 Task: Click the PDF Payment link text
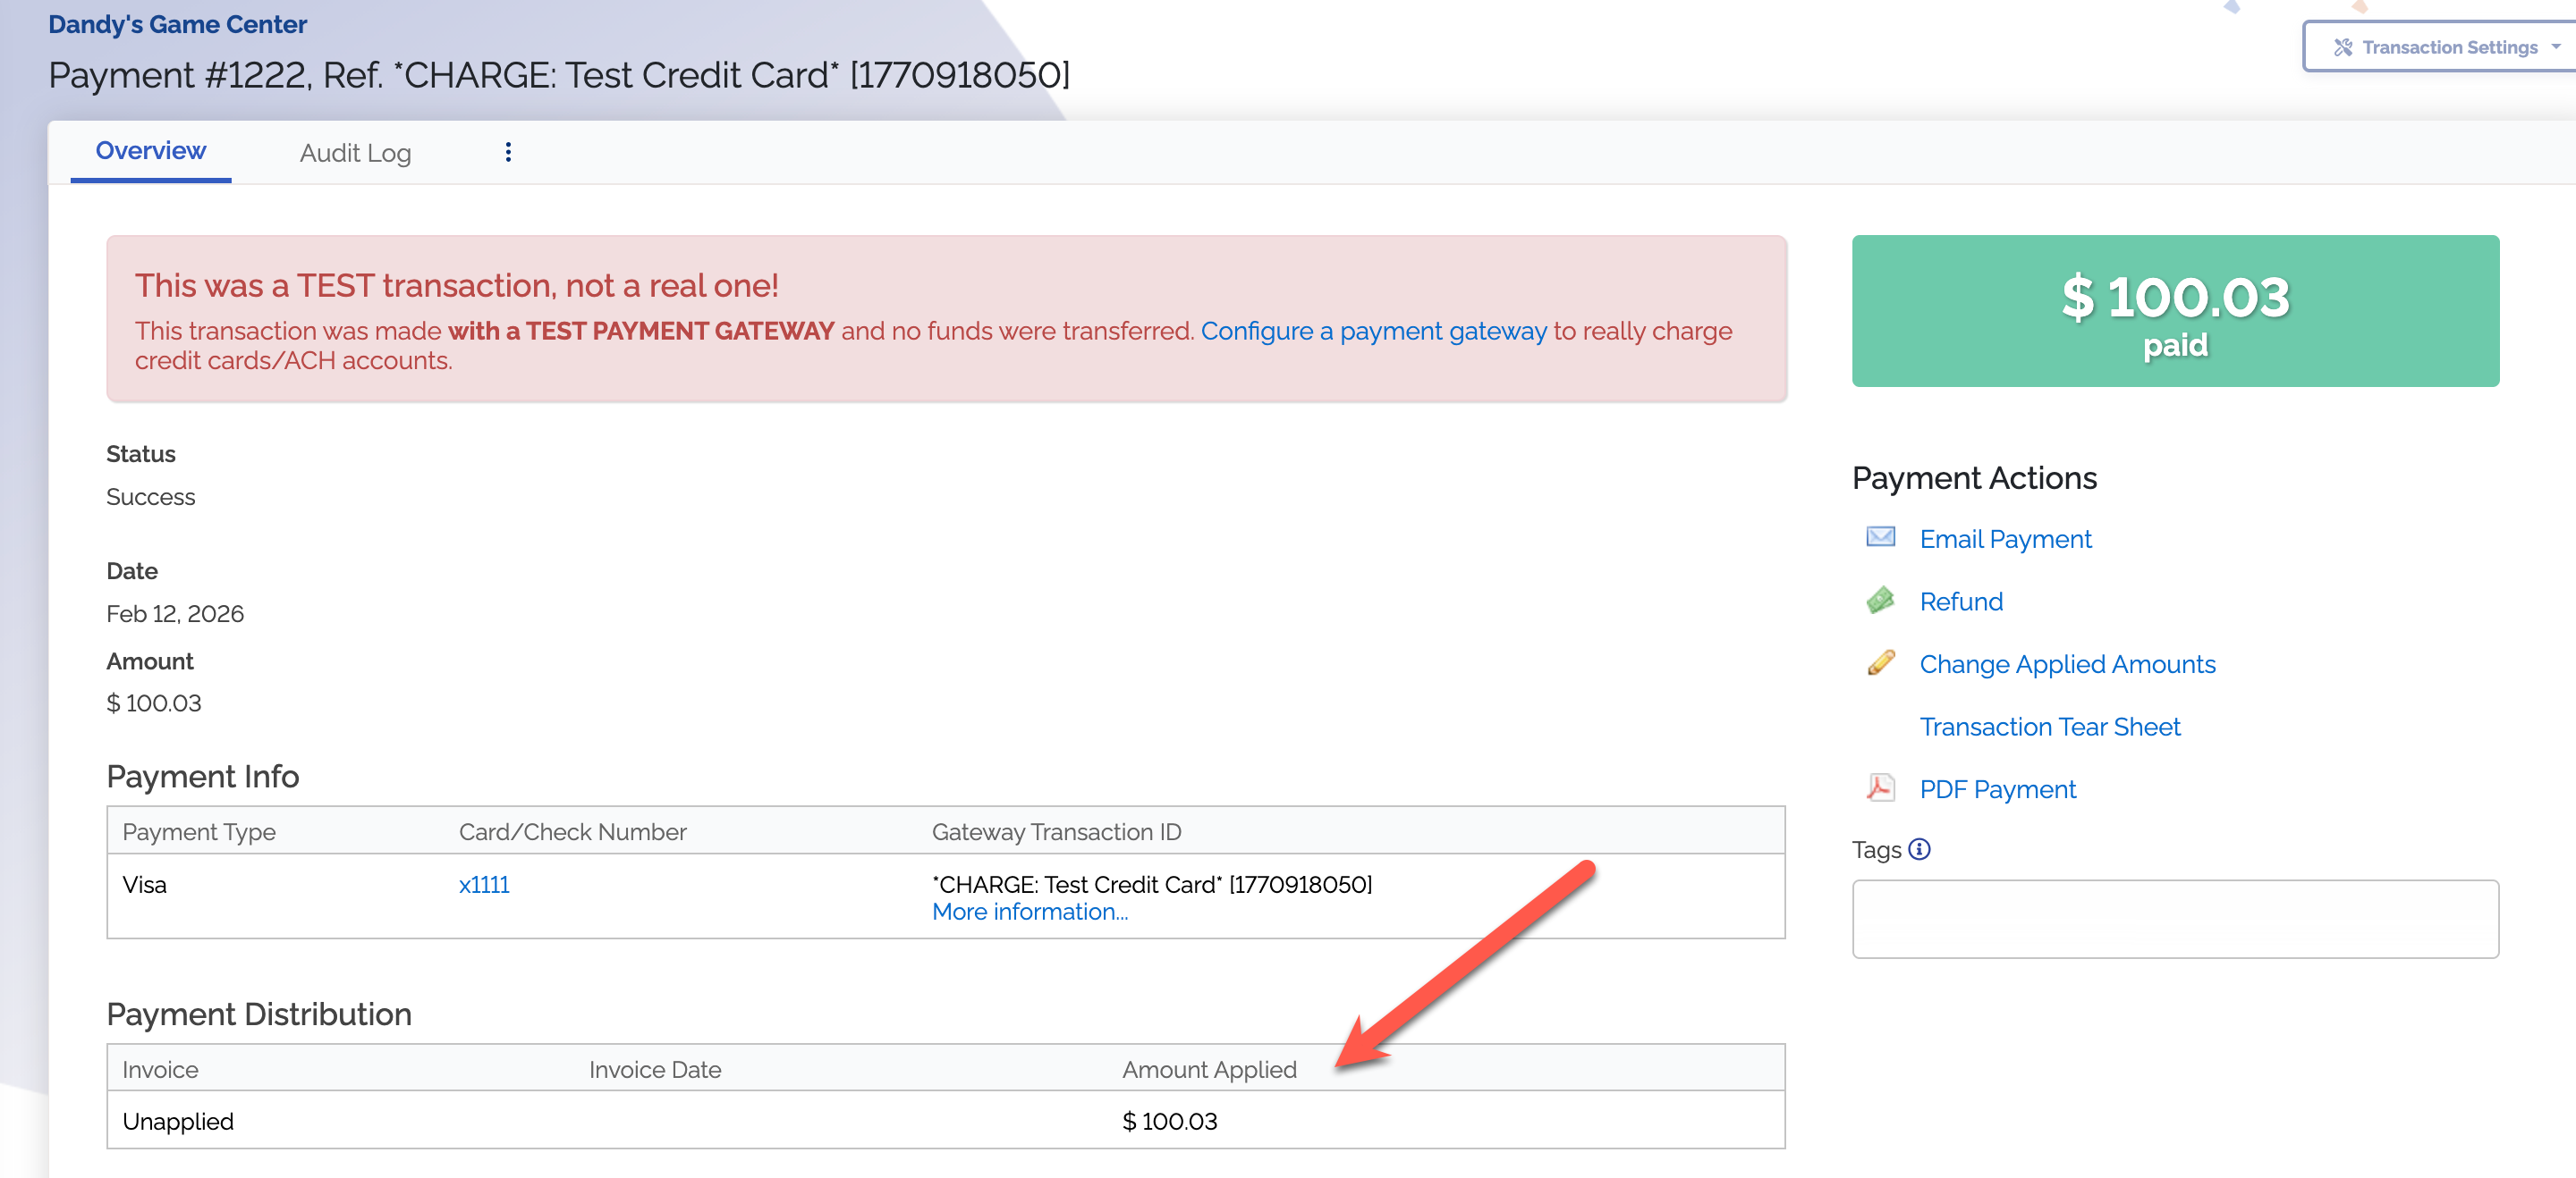(x=1997, y=789)
